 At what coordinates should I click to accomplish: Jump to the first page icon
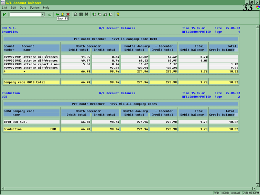coord(94,14)
